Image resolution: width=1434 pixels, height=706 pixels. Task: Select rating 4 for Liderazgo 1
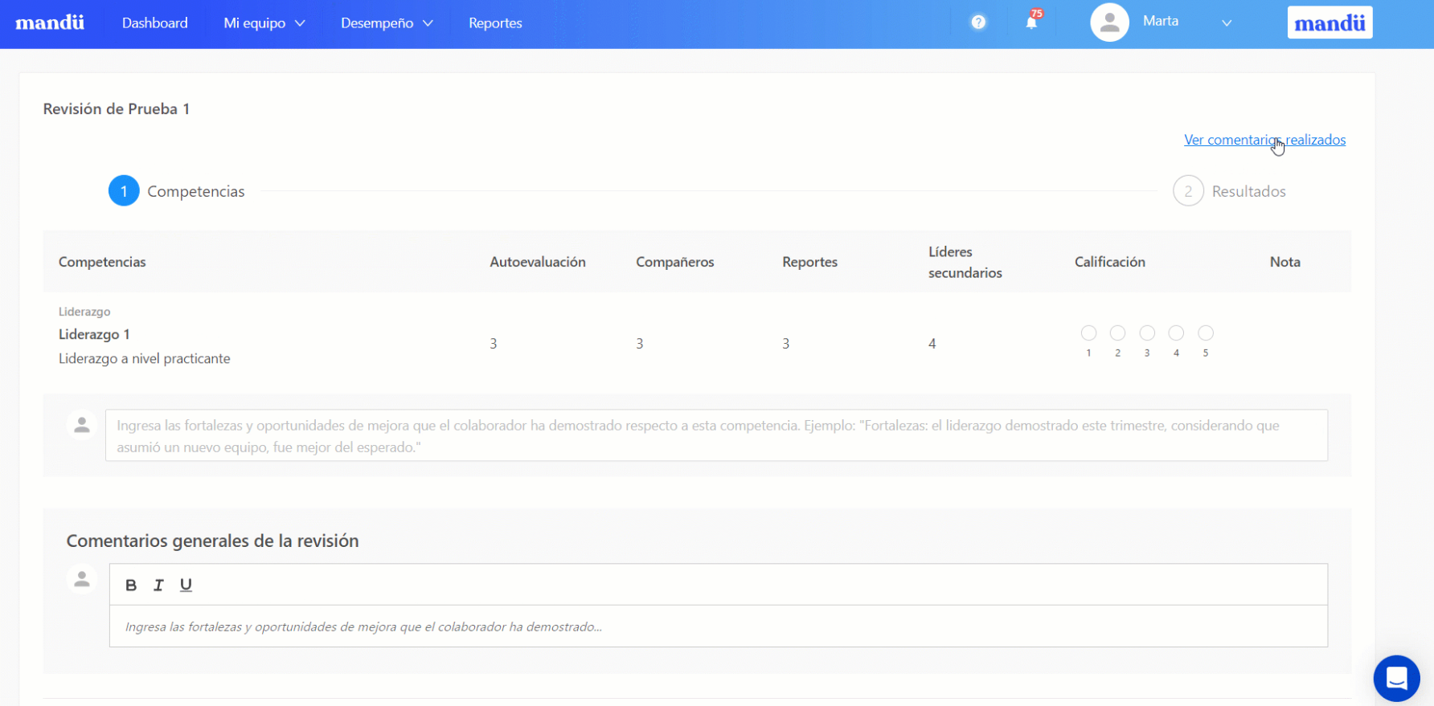(x=1176, y=333)
